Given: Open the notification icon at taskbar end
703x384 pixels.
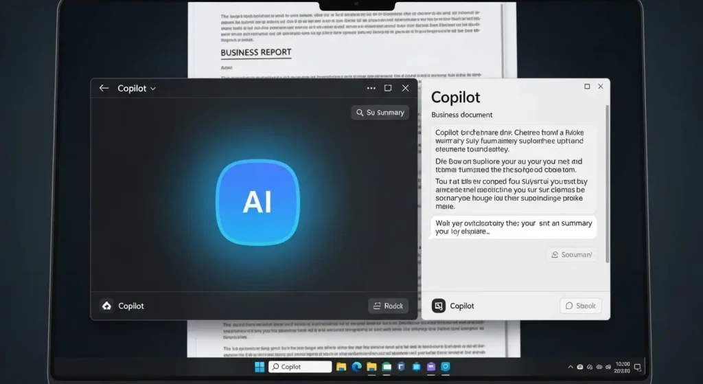Looking at the screenshot, I should [x=638, y=368].
